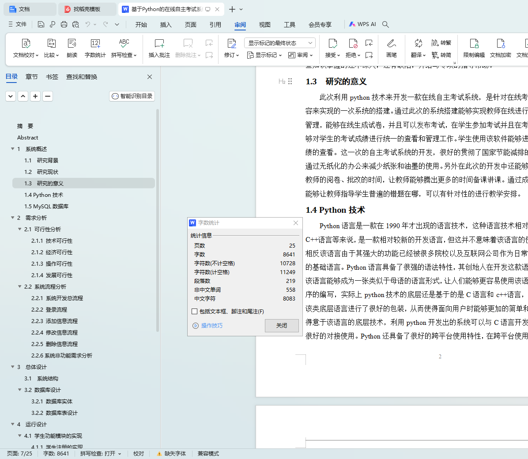Viewport: 528px width, 459px height.
Task: Click 校对 in the status bar
Action: click(138, 454)
